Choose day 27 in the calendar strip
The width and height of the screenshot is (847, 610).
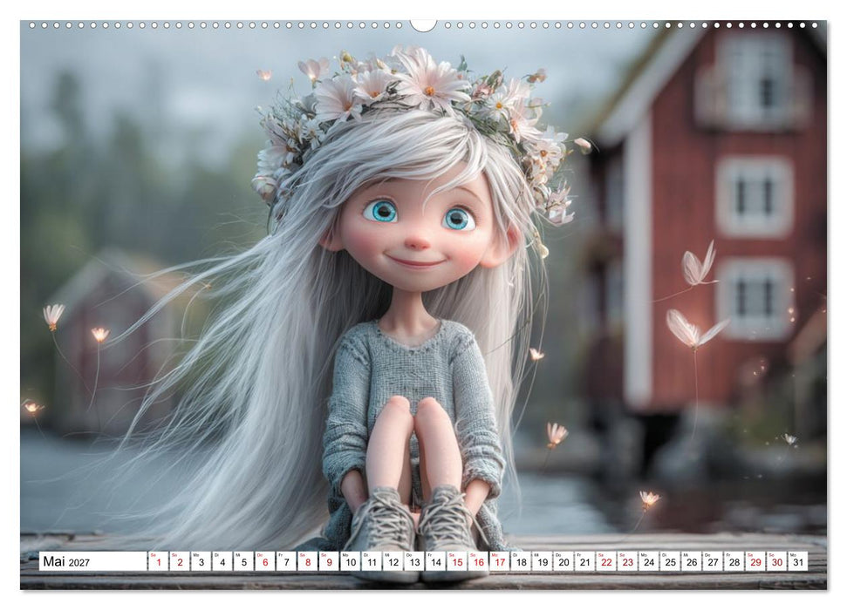[x=713, y=561]
